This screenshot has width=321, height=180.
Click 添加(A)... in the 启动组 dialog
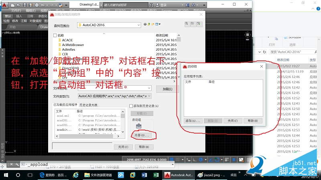193,121
